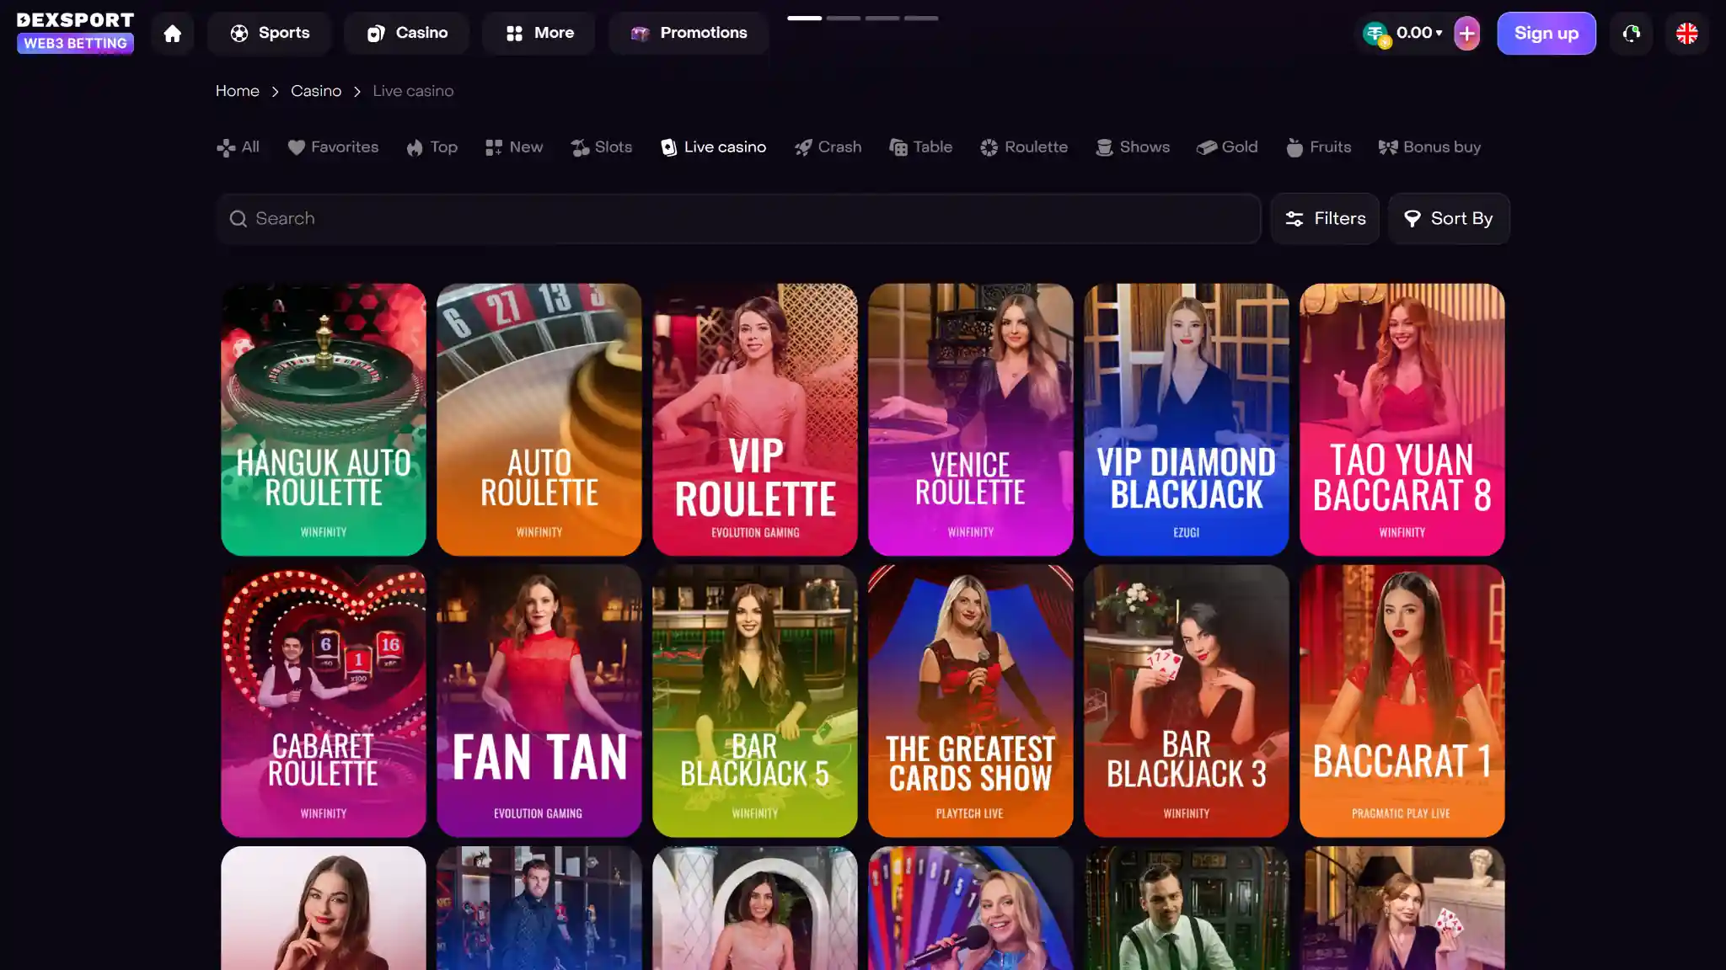The height and width of the screenshot is (970, 1726).
Task: Select the Live casino category
Action: (714, 147)
